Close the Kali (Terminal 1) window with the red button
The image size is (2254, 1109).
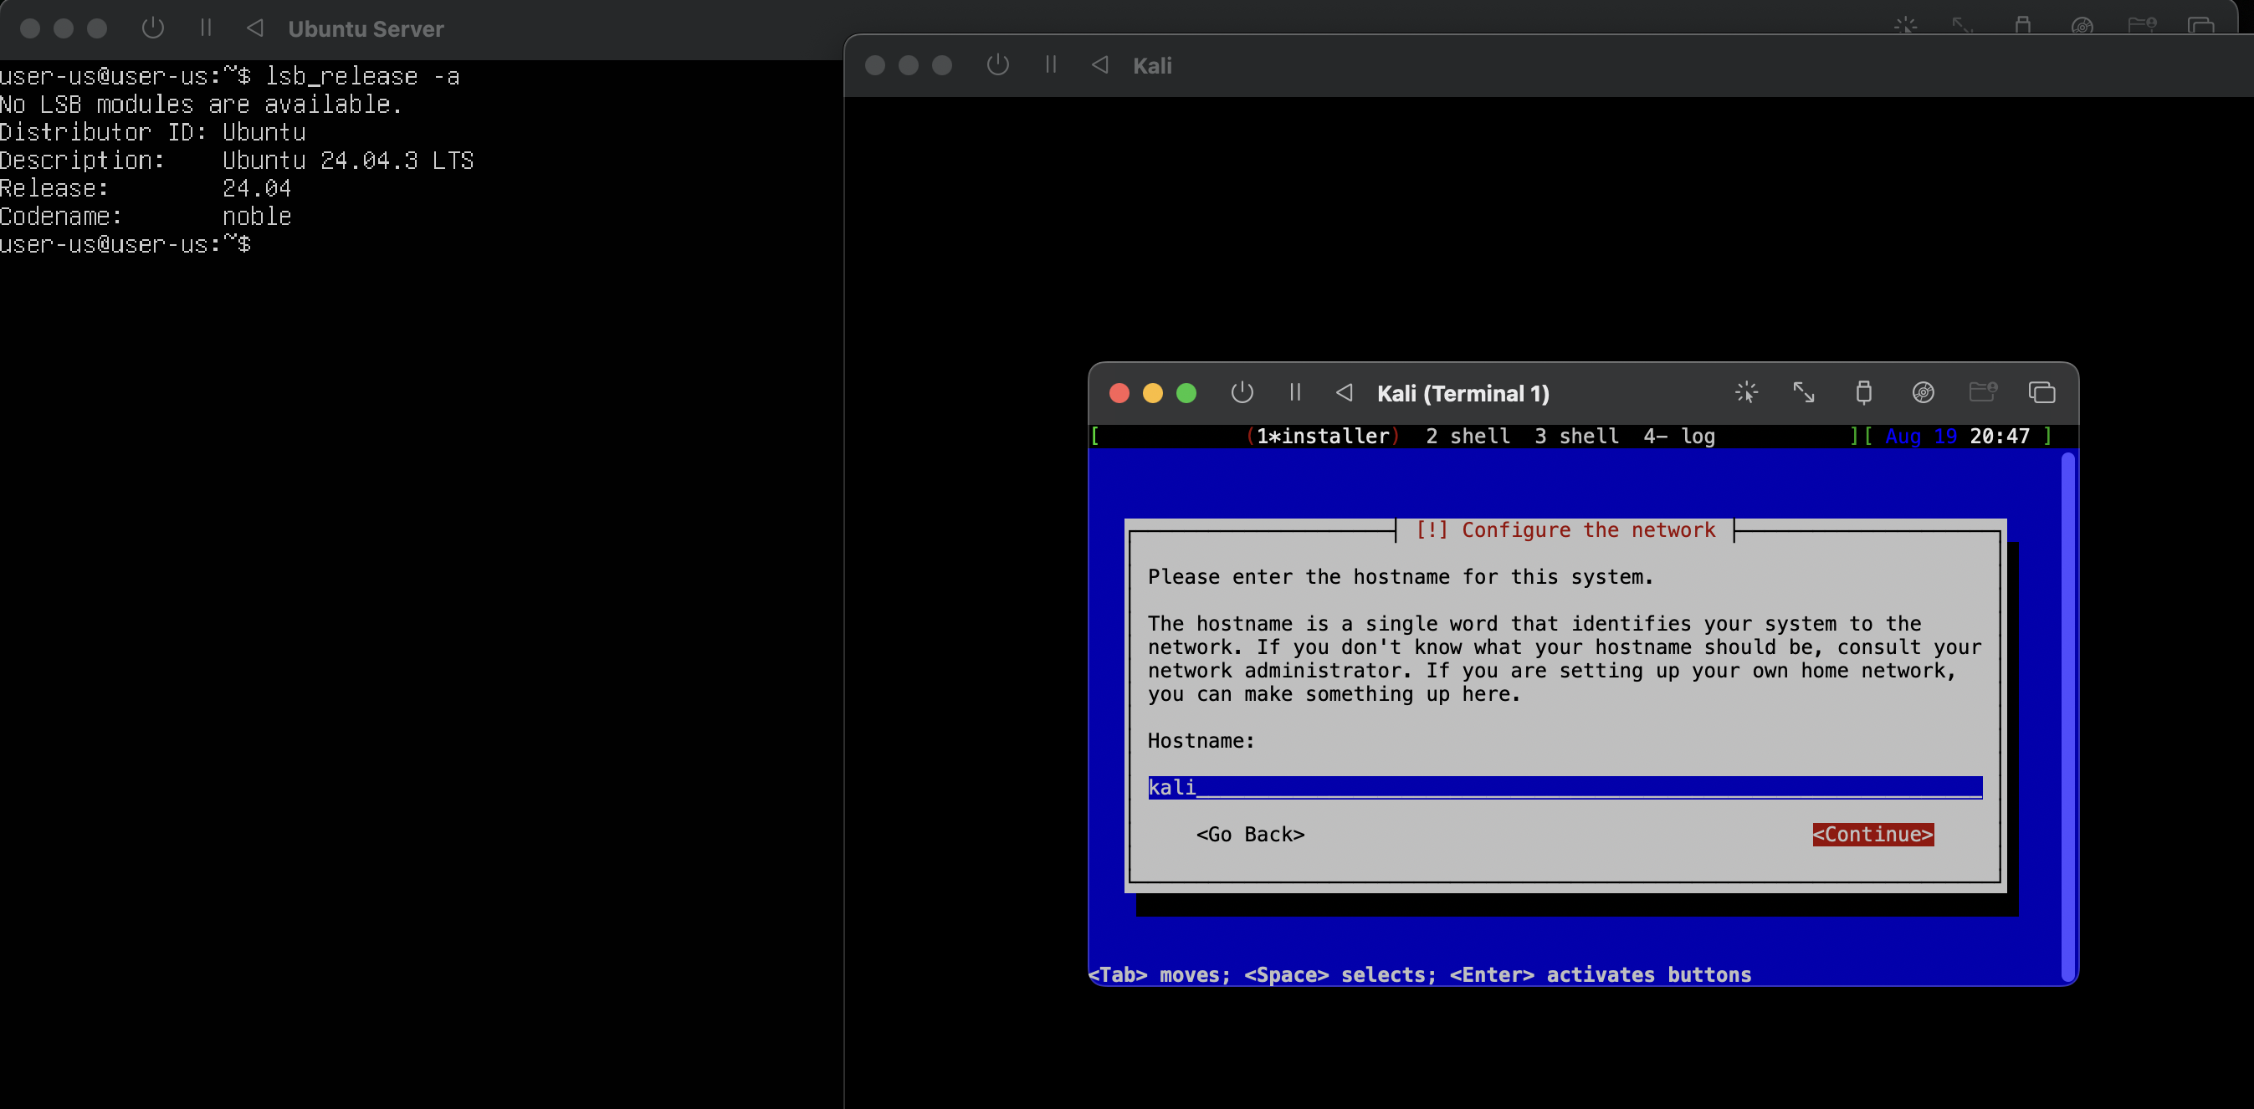click(x=1119, y=394)
